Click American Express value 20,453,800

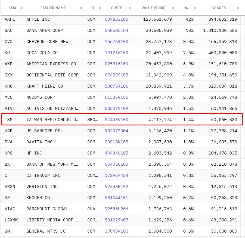click(x=159, y=64)
